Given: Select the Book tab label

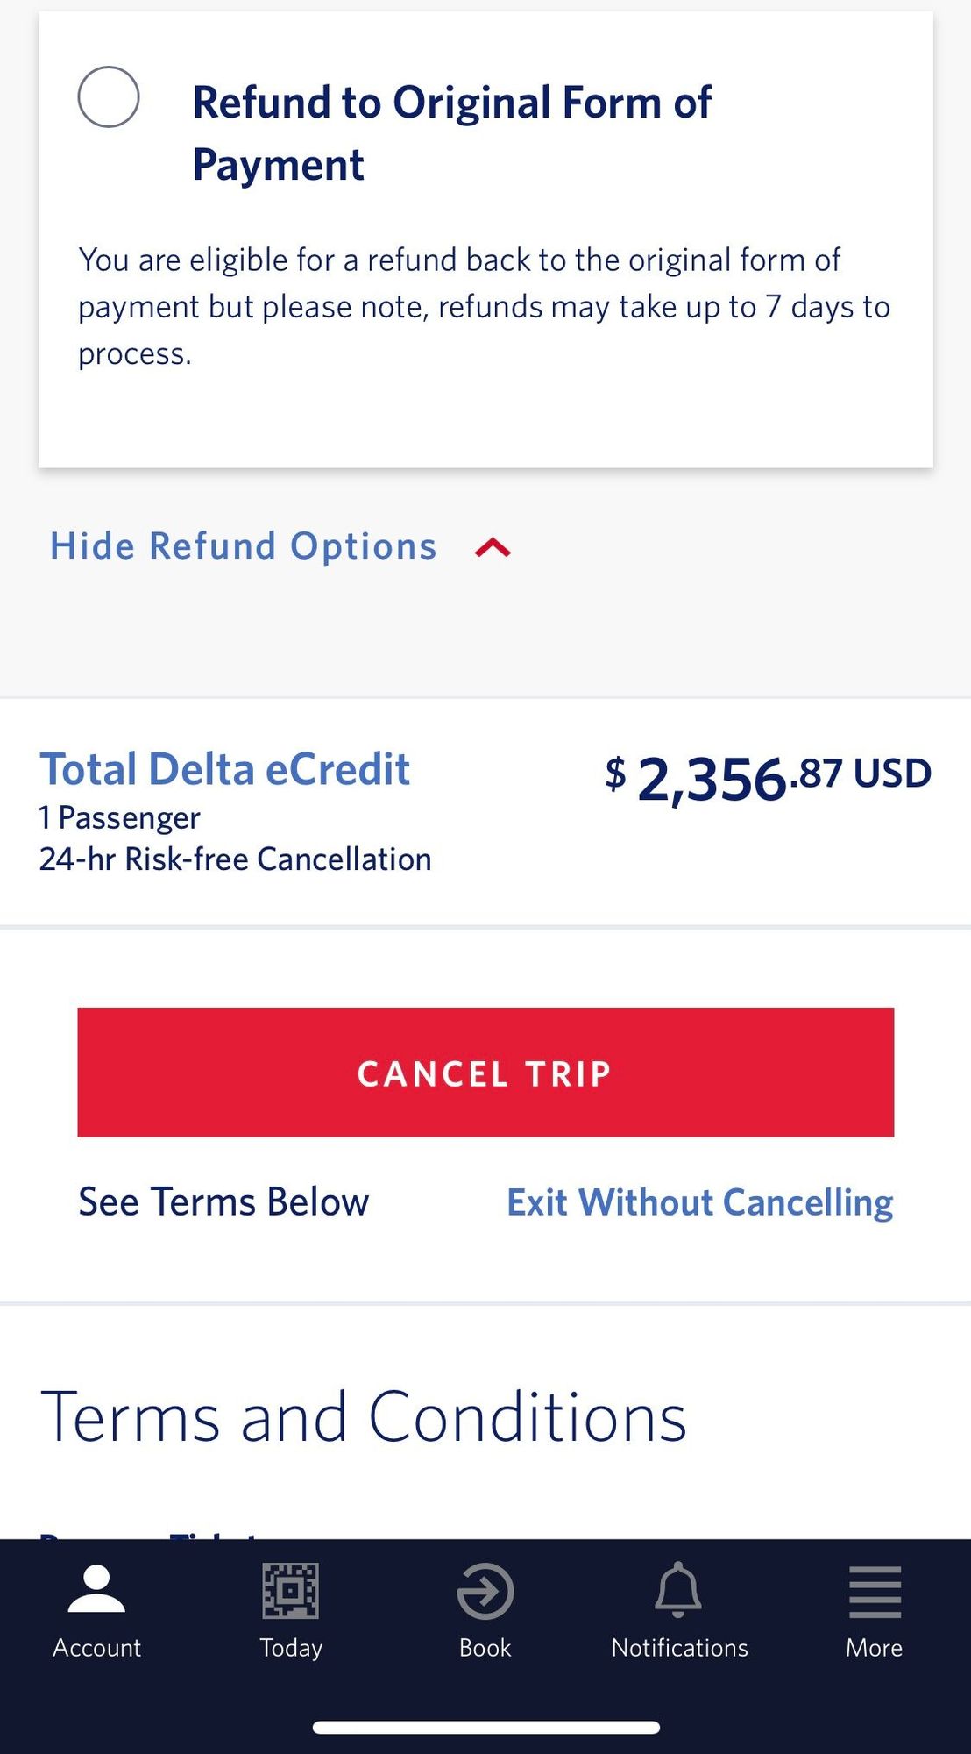Looking at the screenshot, I should pos(485,1648).
